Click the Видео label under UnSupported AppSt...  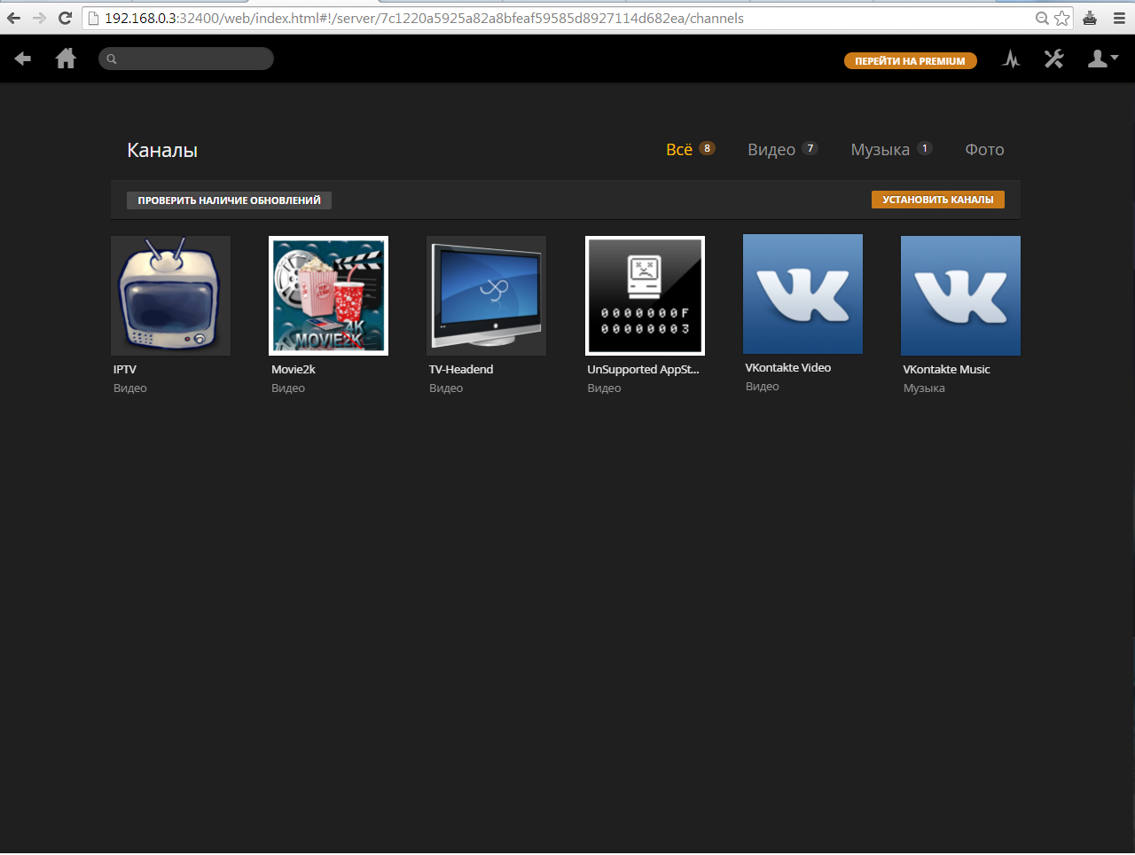pos(604,388)
